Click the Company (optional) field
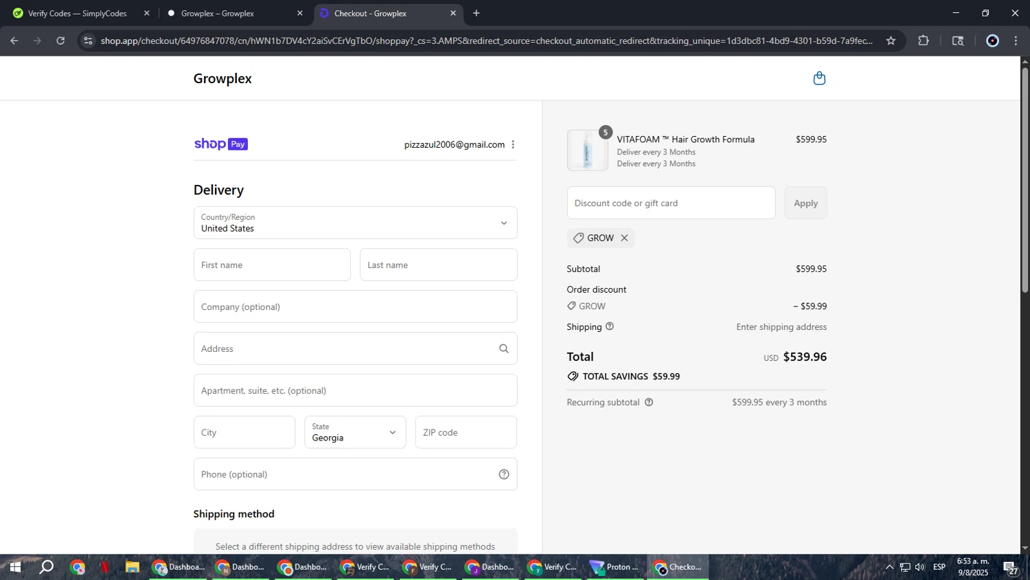This screenshot has height=580, width=1030. pos(355,306)
